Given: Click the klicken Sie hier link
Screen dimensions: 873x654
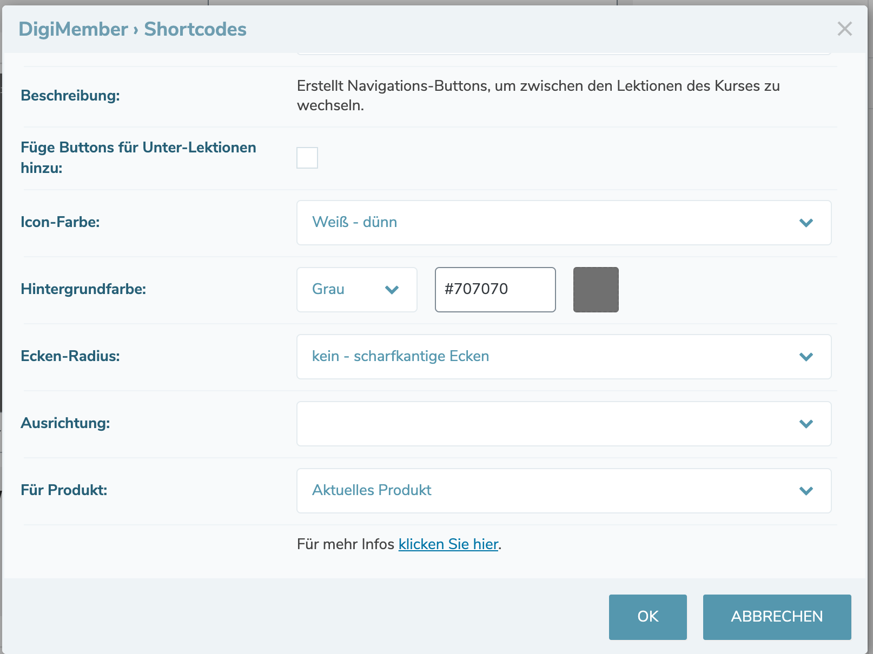Looking at the screenshot, I should [447, 544].
